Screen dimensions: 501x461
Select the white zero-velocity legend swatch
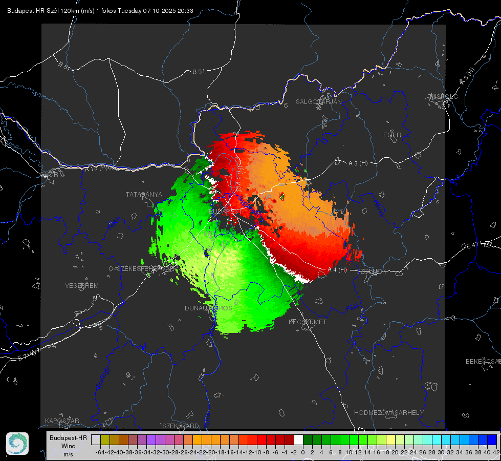[298, 439]
